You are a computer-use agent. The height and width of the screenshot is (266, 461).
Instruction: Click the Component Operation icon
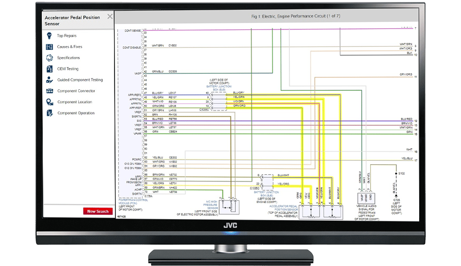49,113
